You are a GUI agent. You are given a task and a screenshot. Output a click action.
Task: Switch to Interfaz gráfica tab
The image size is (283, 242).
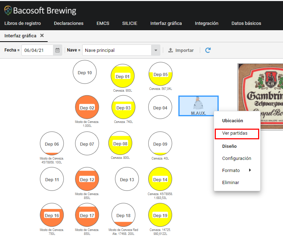tap(20, 36)
